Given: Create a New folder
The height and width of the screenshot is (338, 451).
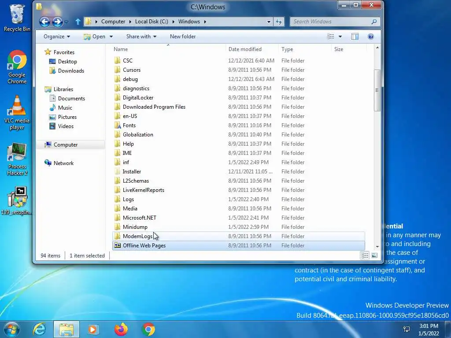Looking at the screenshot, I should tap(183, 37).
